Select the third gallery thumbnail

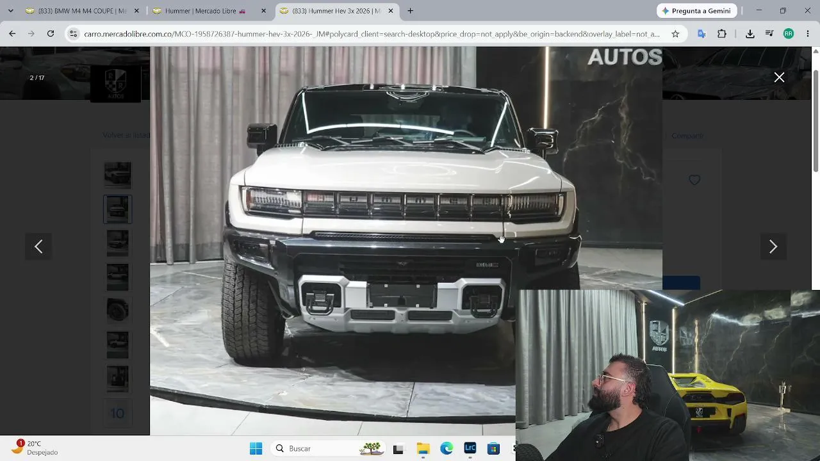coord(117,243)
